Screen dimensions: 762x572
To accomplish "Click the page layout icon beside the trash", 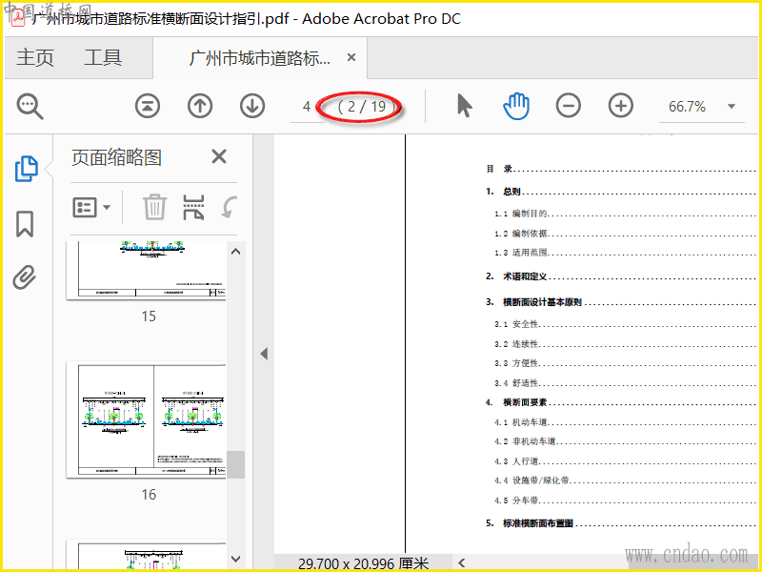I will pos(193,207).
